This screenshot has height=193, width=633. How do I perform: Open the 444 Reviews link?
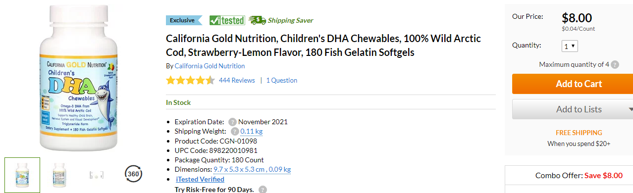click(x=237, y=80)
